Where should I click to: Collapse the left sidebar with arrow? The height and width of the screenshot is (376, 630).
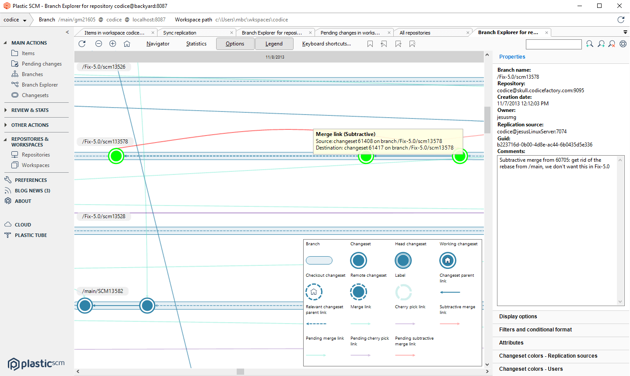click(67, 32)
